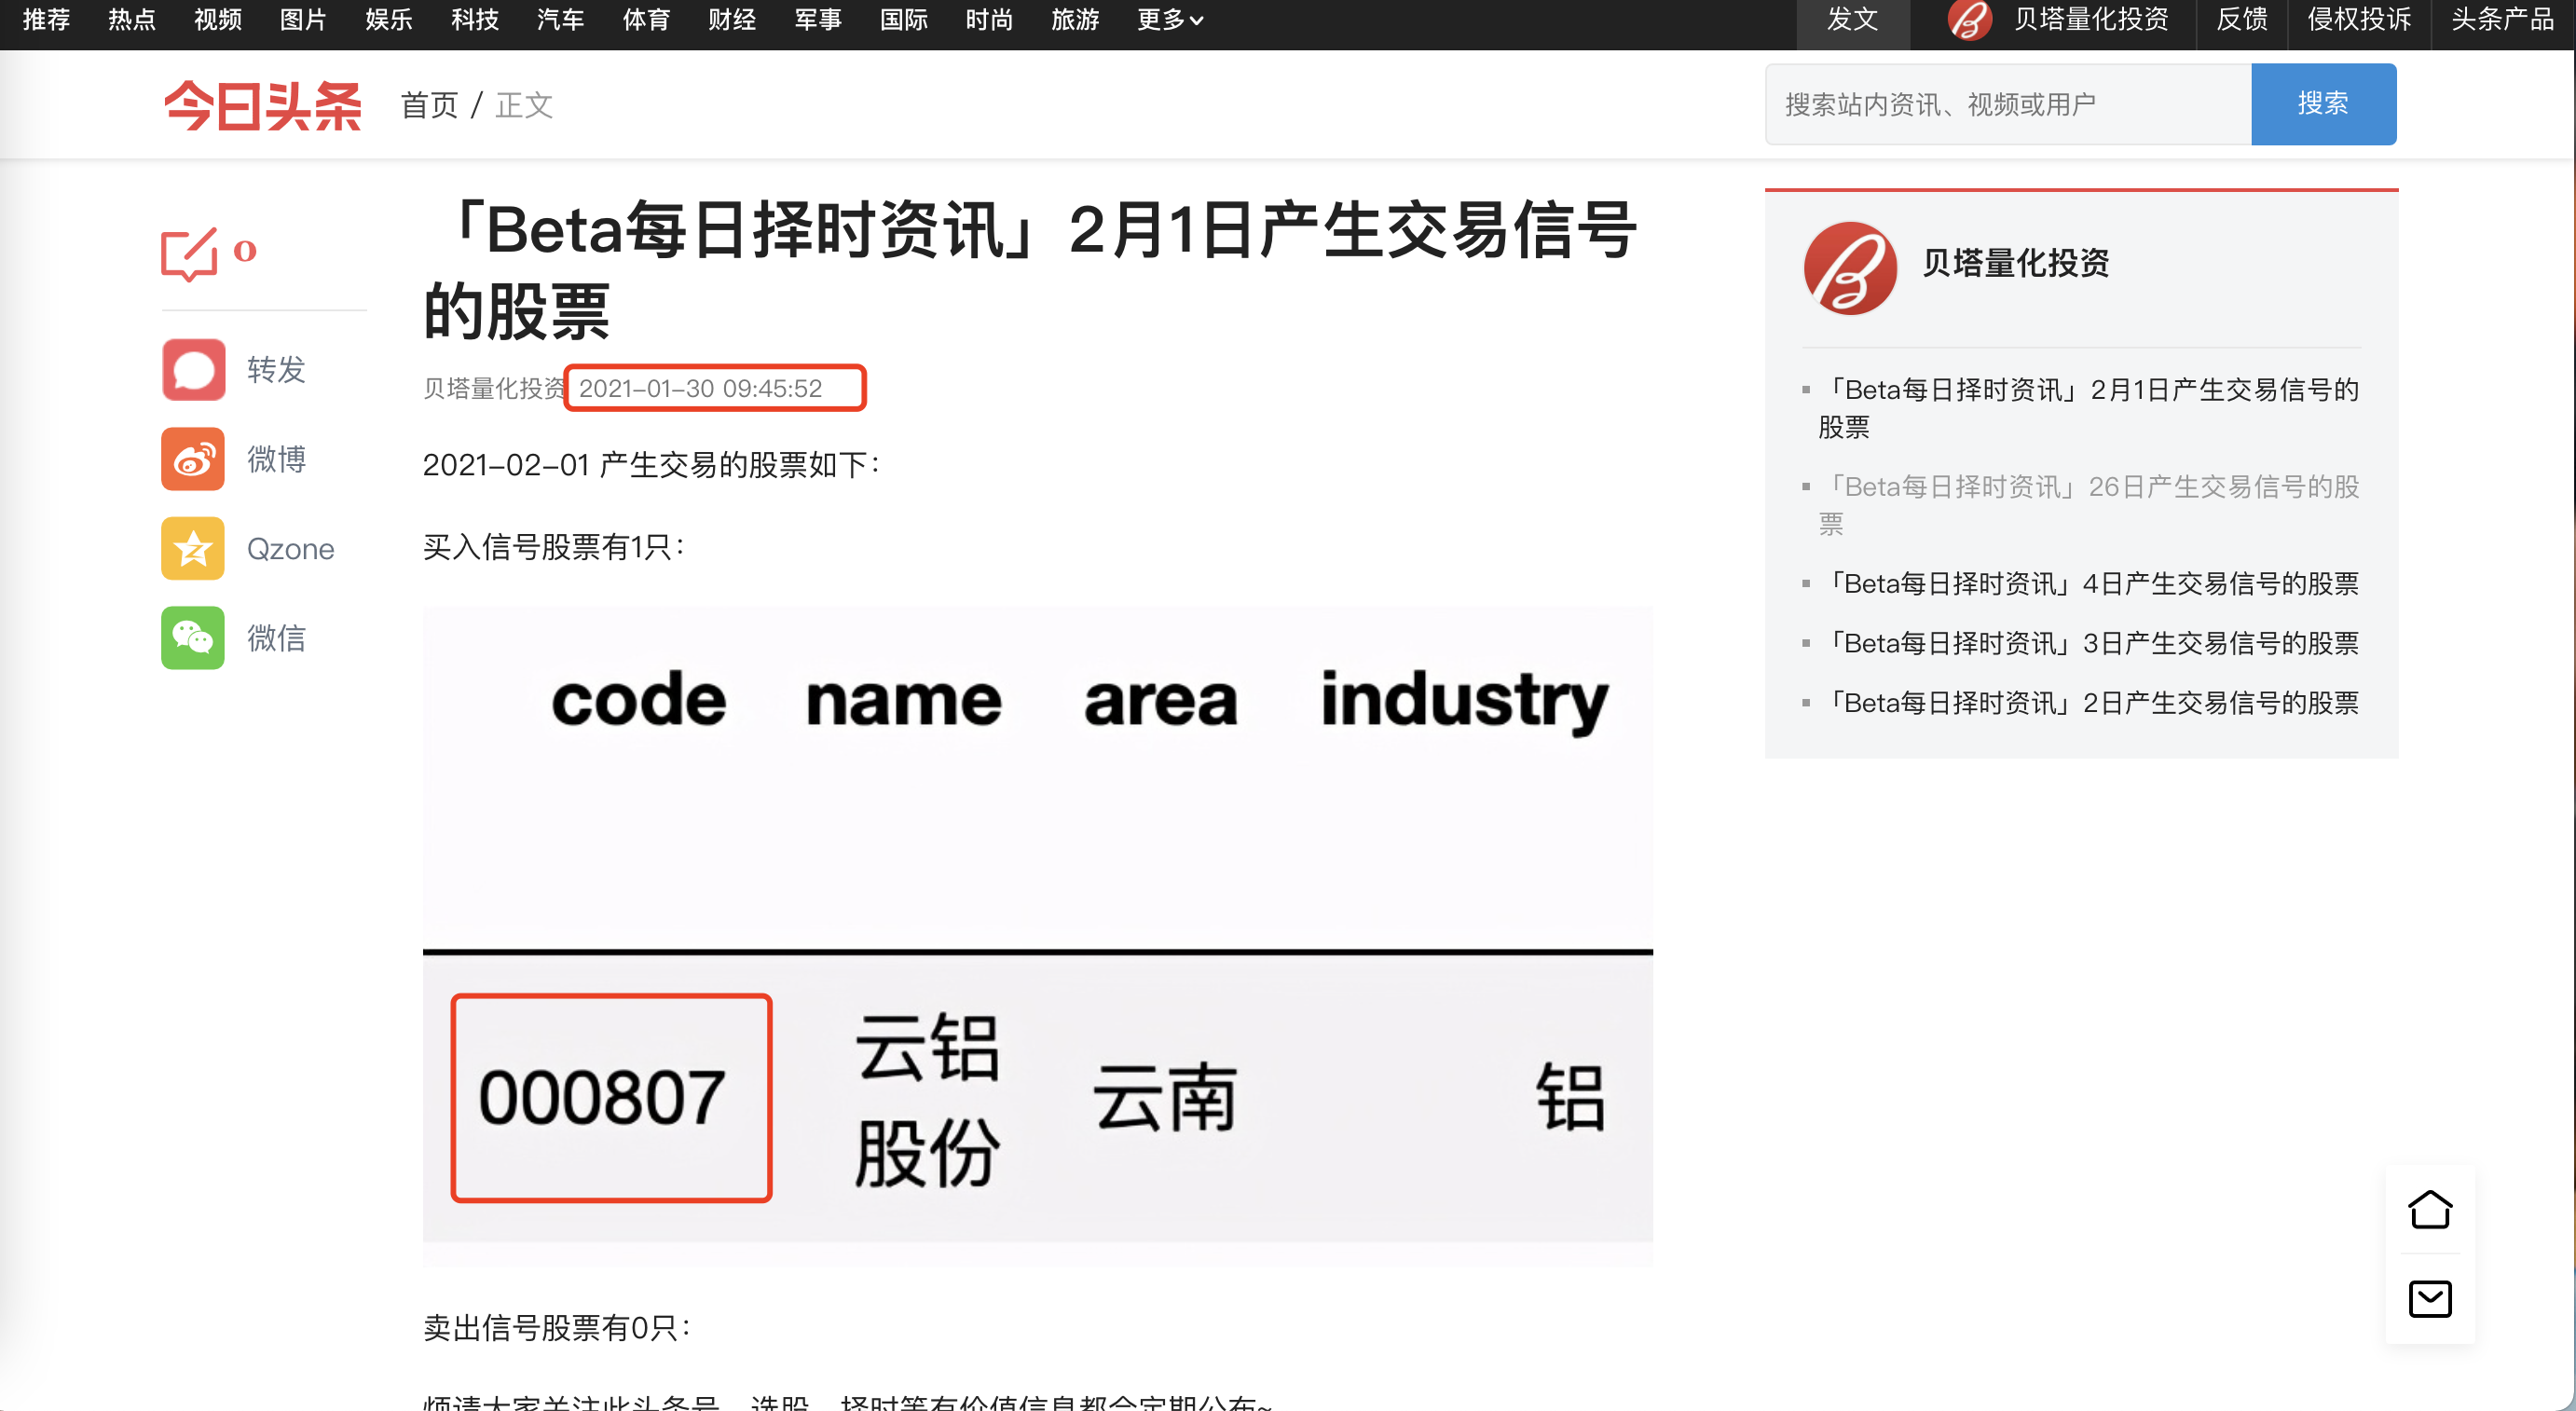The image size is (2576, 1411).
Task: Open 侵权投诉 link in top bar
Action: [x=2358, y=19]
